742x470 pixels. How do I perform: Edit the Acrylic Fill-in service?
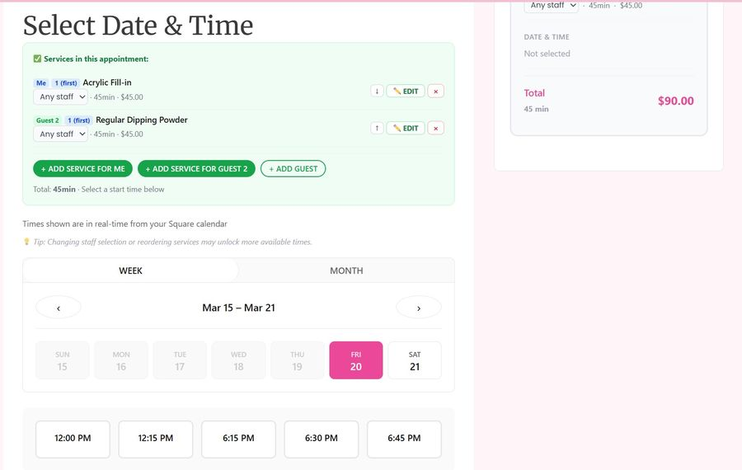coord(406,91)
